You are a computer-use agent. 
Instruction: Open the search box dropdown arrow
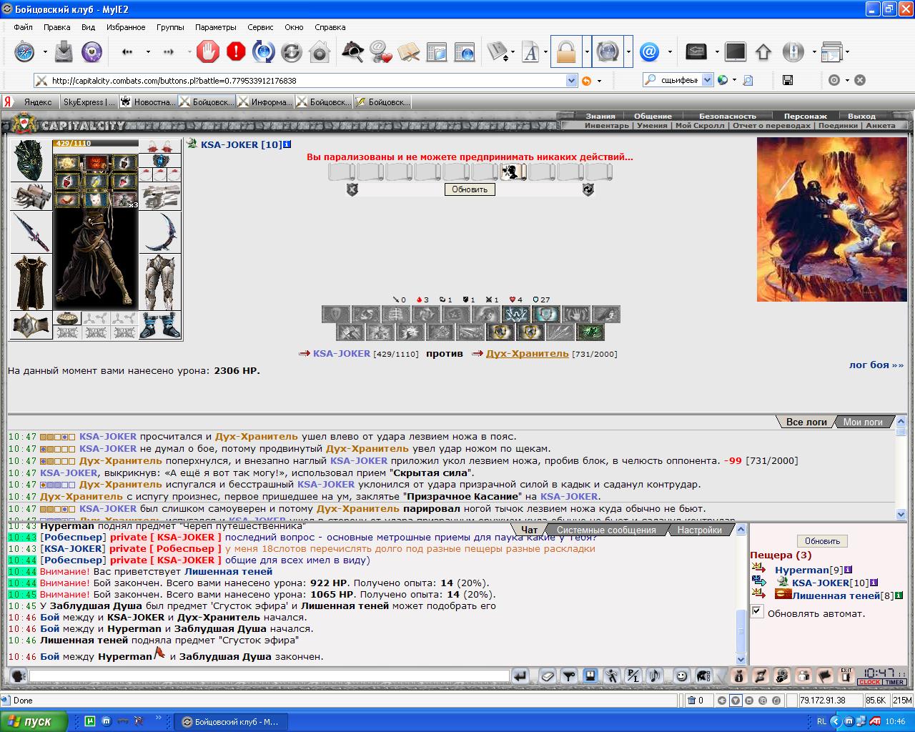[707, 80]
